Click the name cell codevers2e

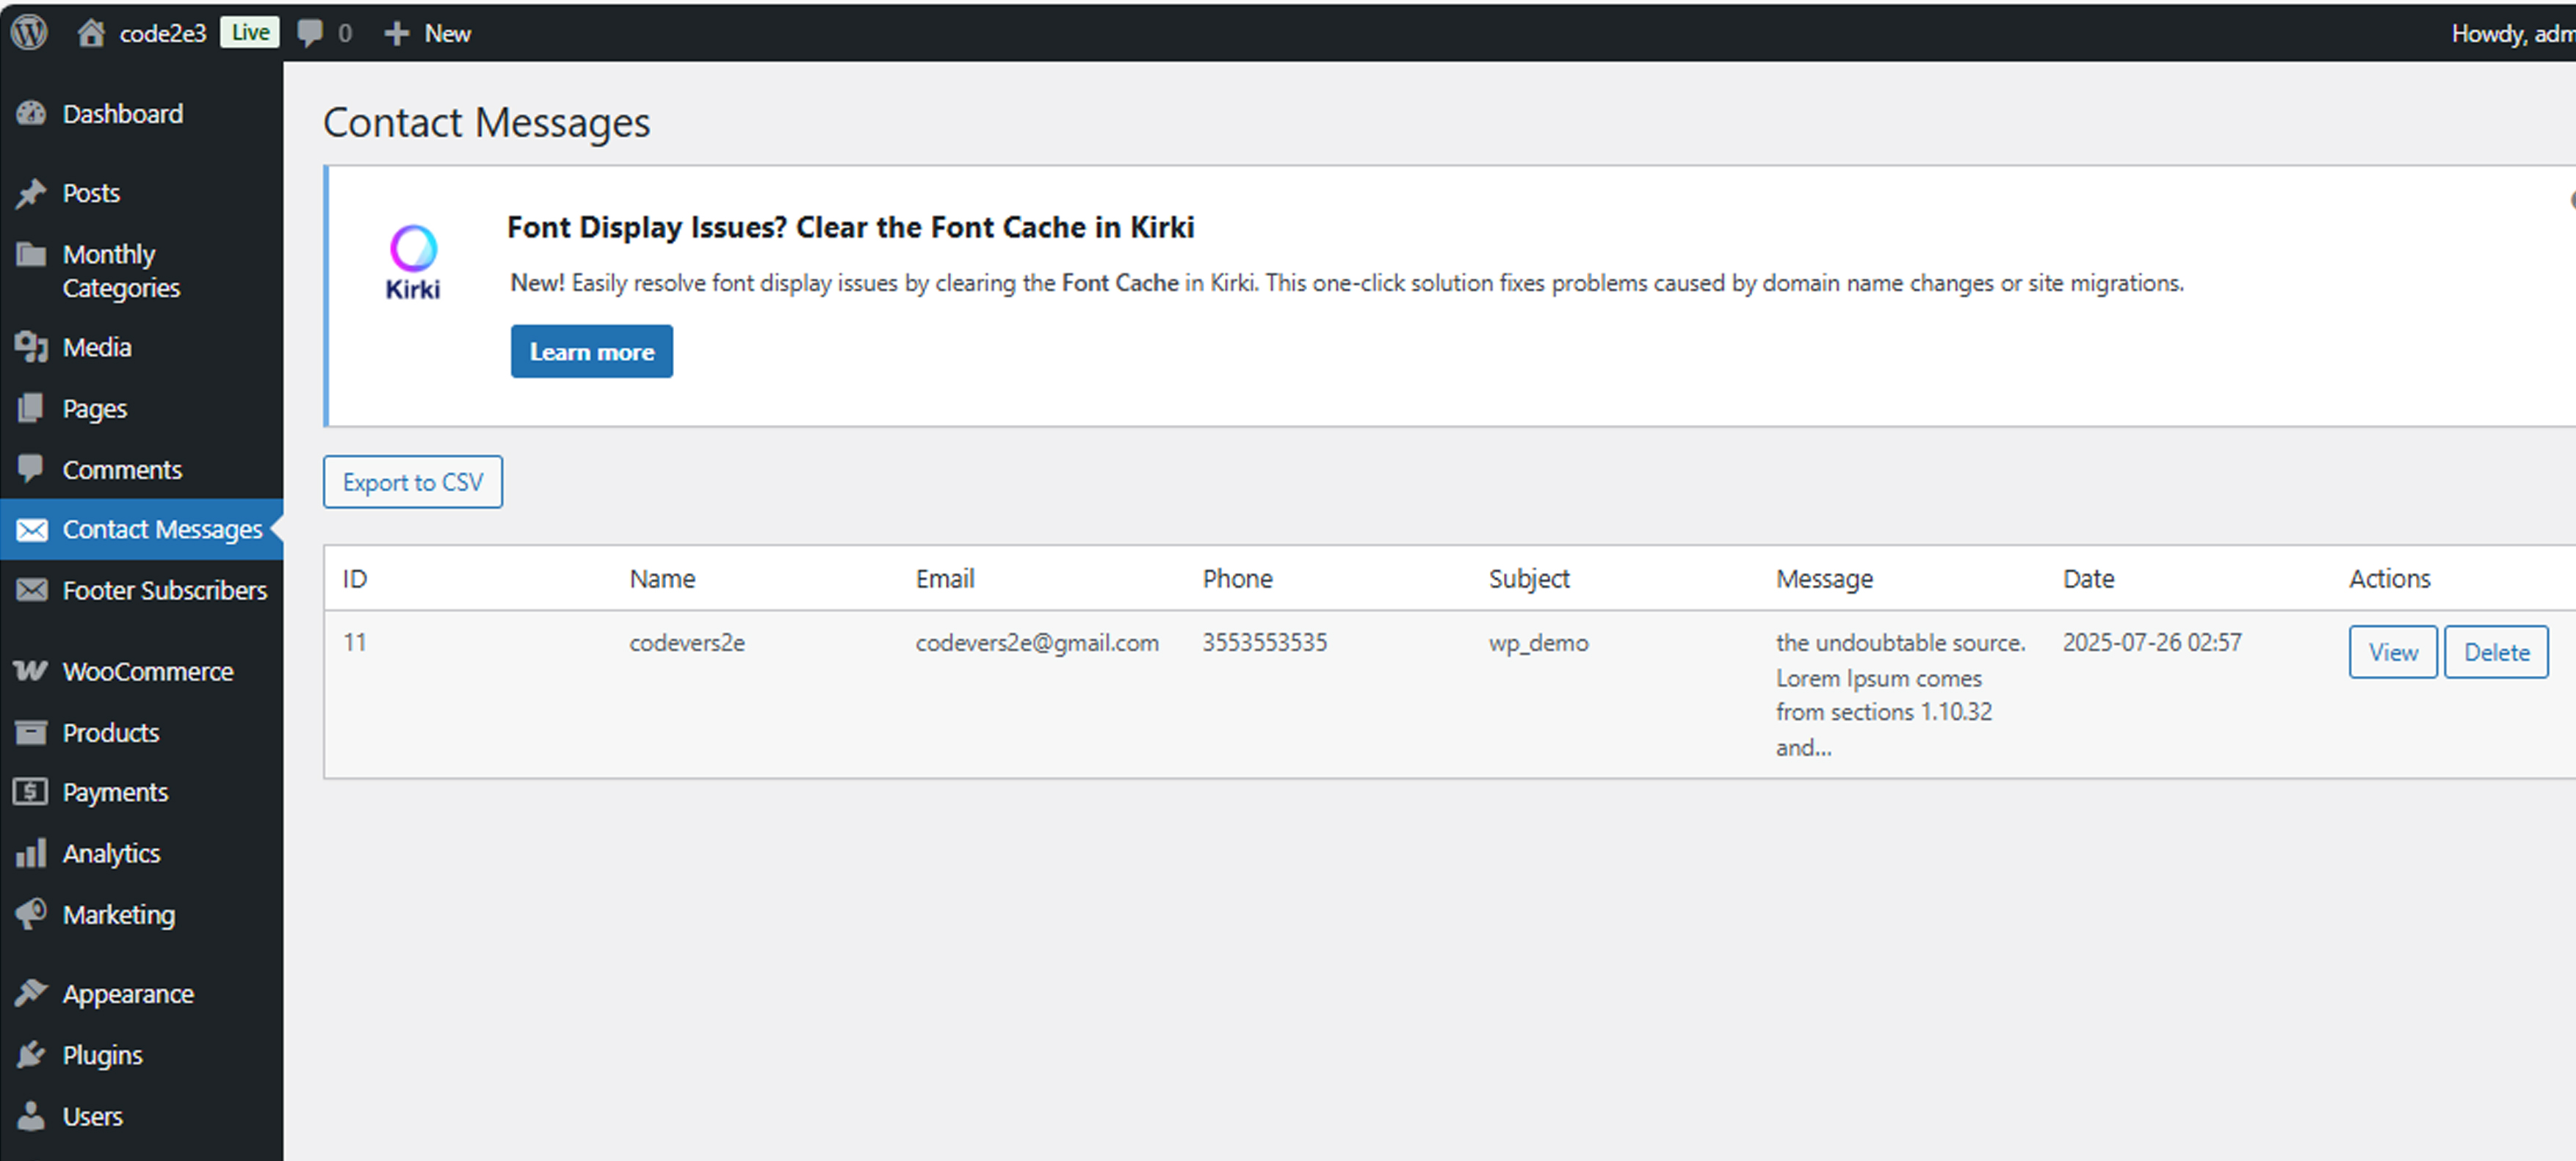point(687,642)
